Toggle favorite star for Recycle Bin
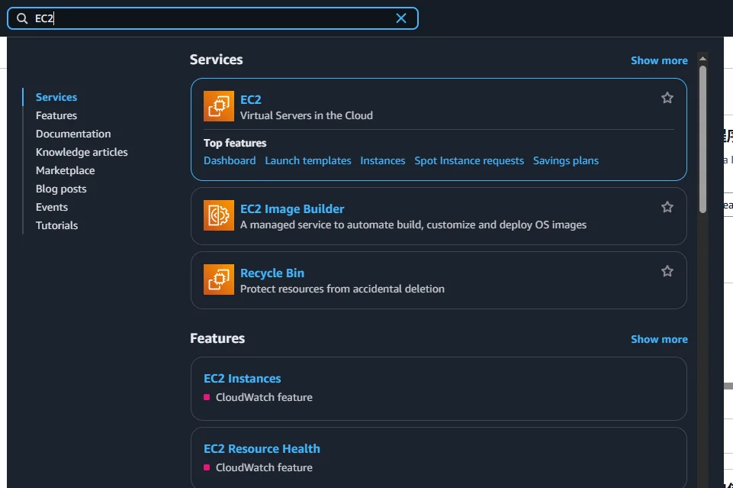733x488 pixels. [667, 271]
